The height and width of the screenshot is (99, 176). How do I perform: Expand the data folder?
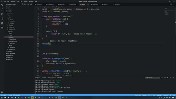(9, 9)
